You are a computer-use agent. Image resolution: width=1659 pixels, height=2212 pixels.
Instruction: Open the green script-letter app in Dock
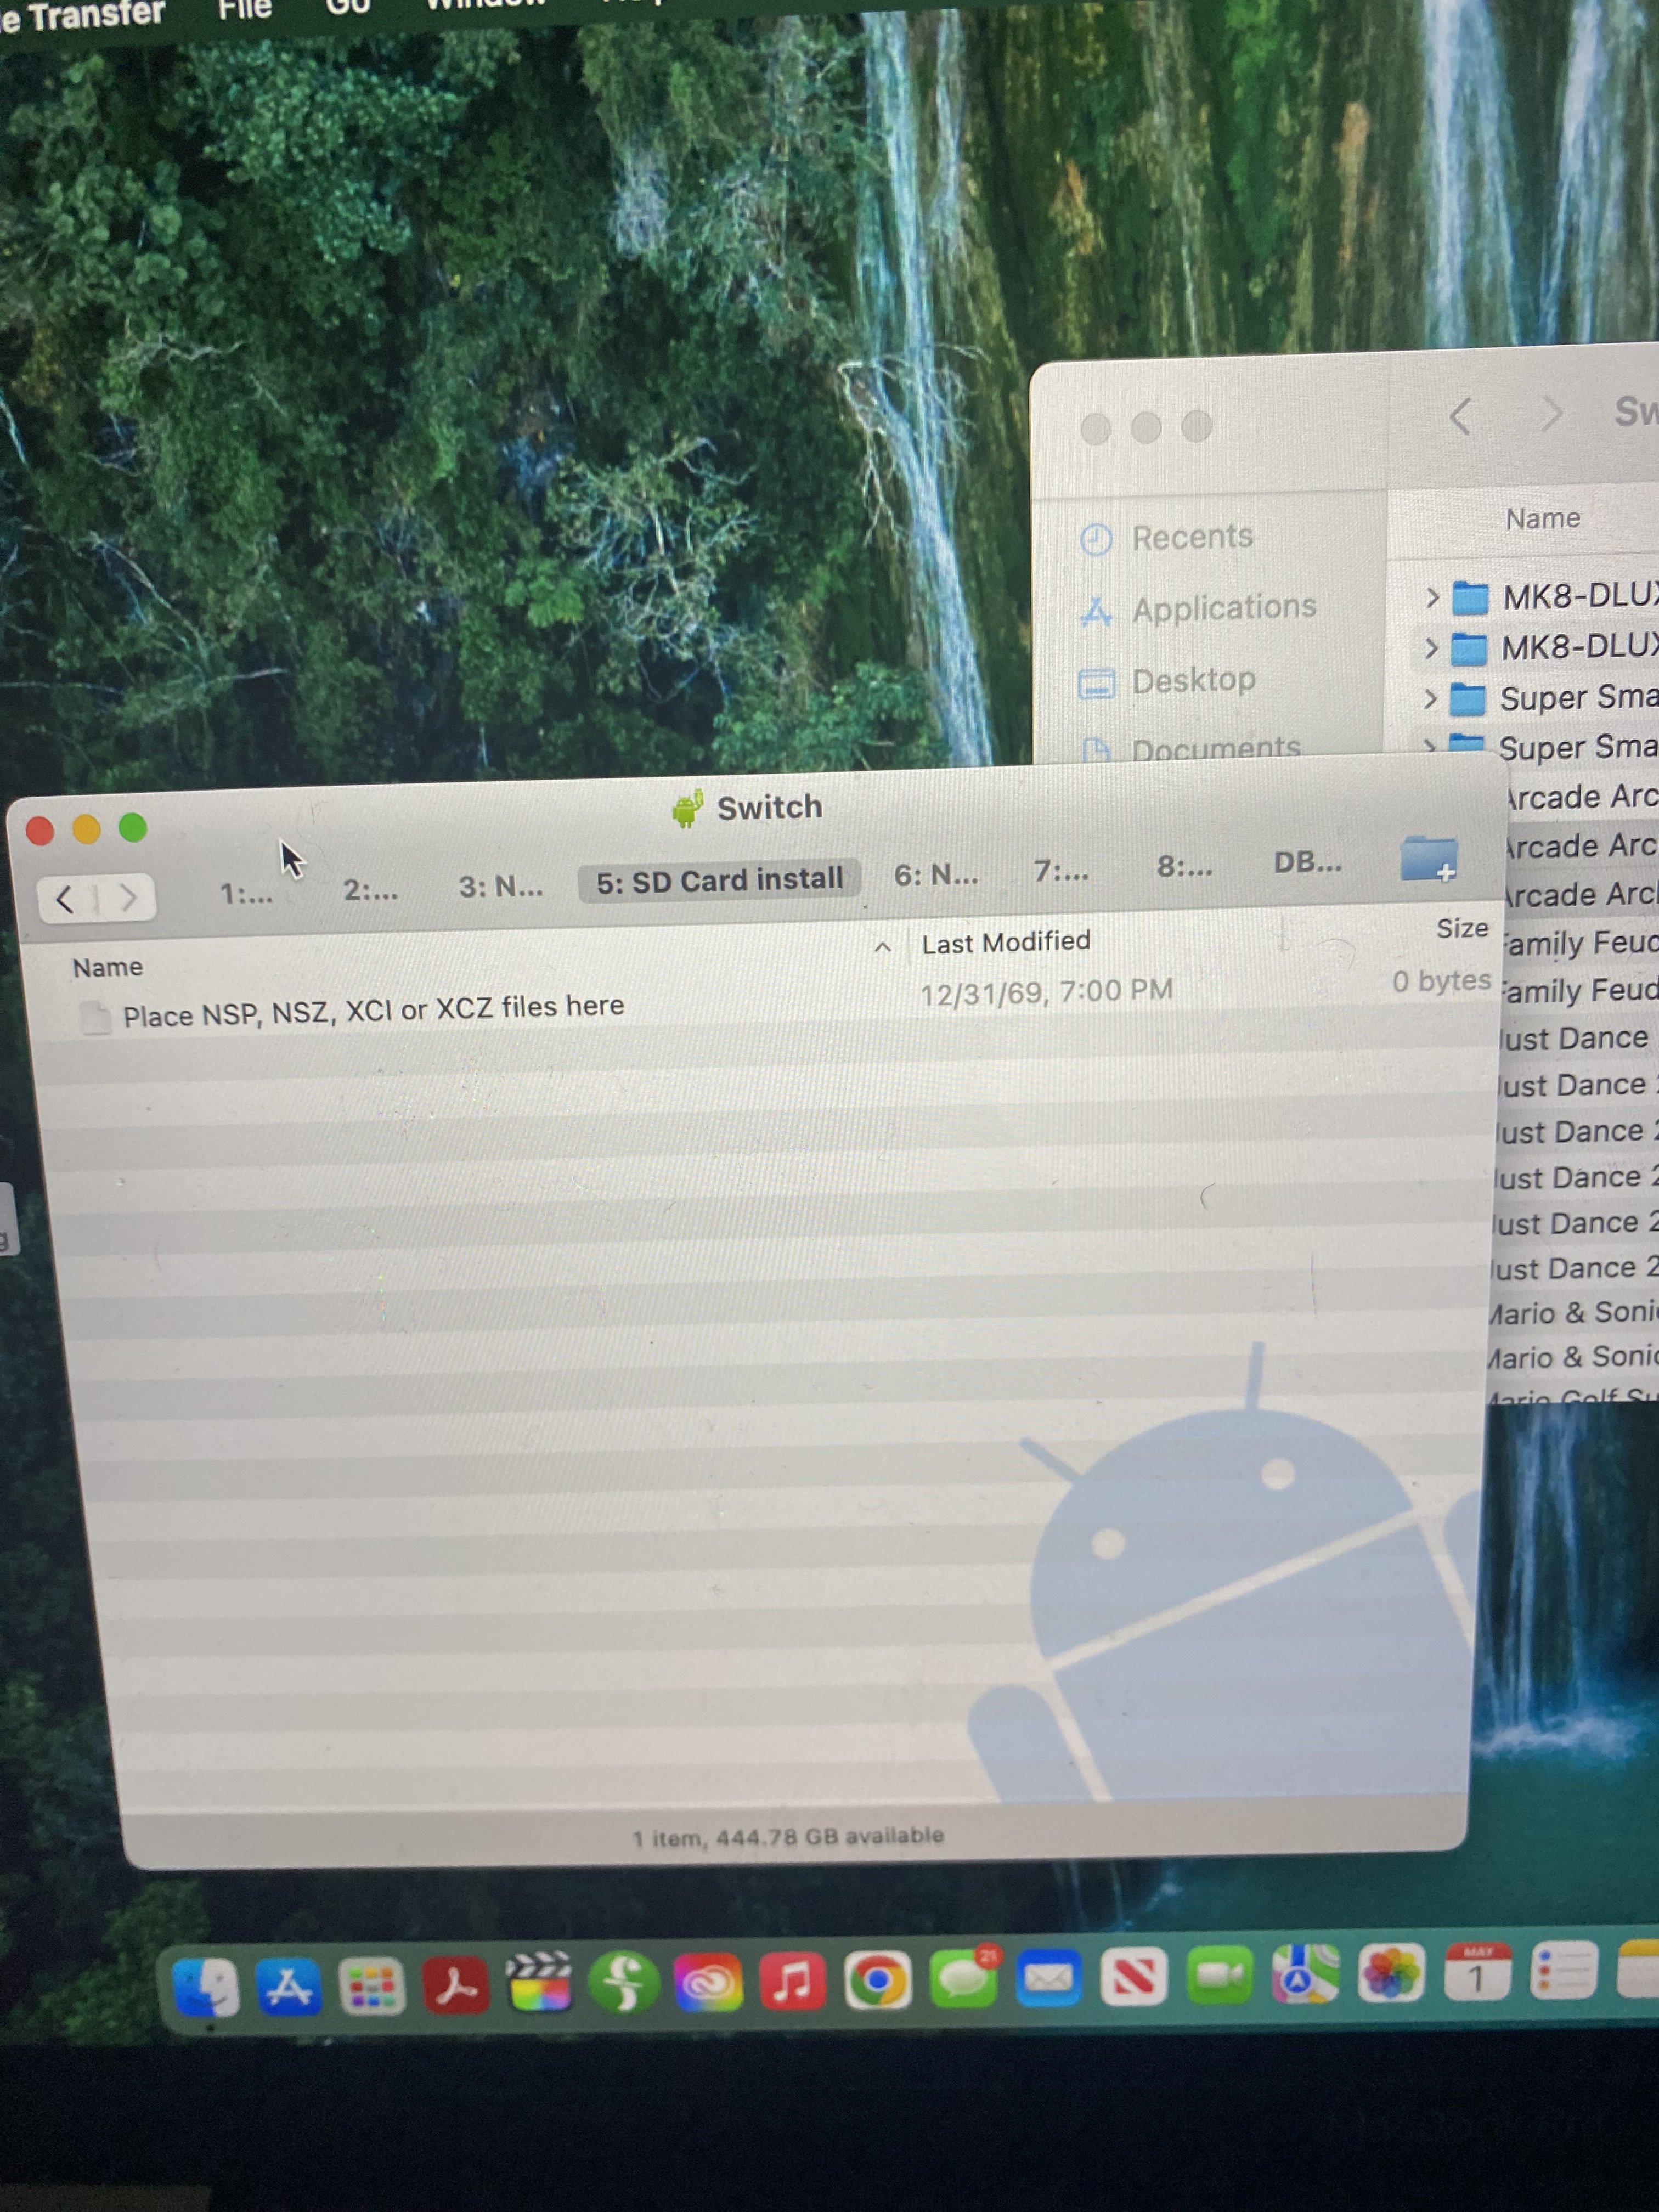coord(625,1981)
